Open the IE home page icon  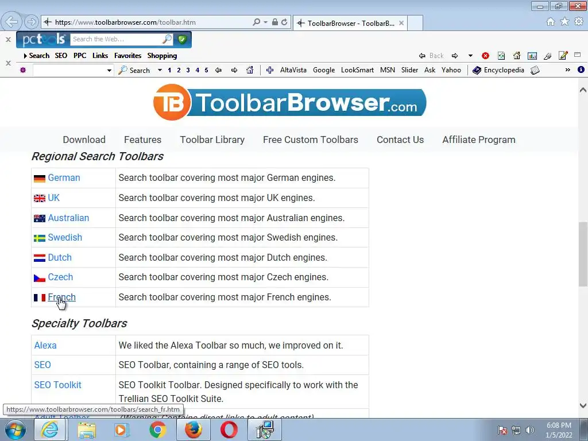[551, 22]
